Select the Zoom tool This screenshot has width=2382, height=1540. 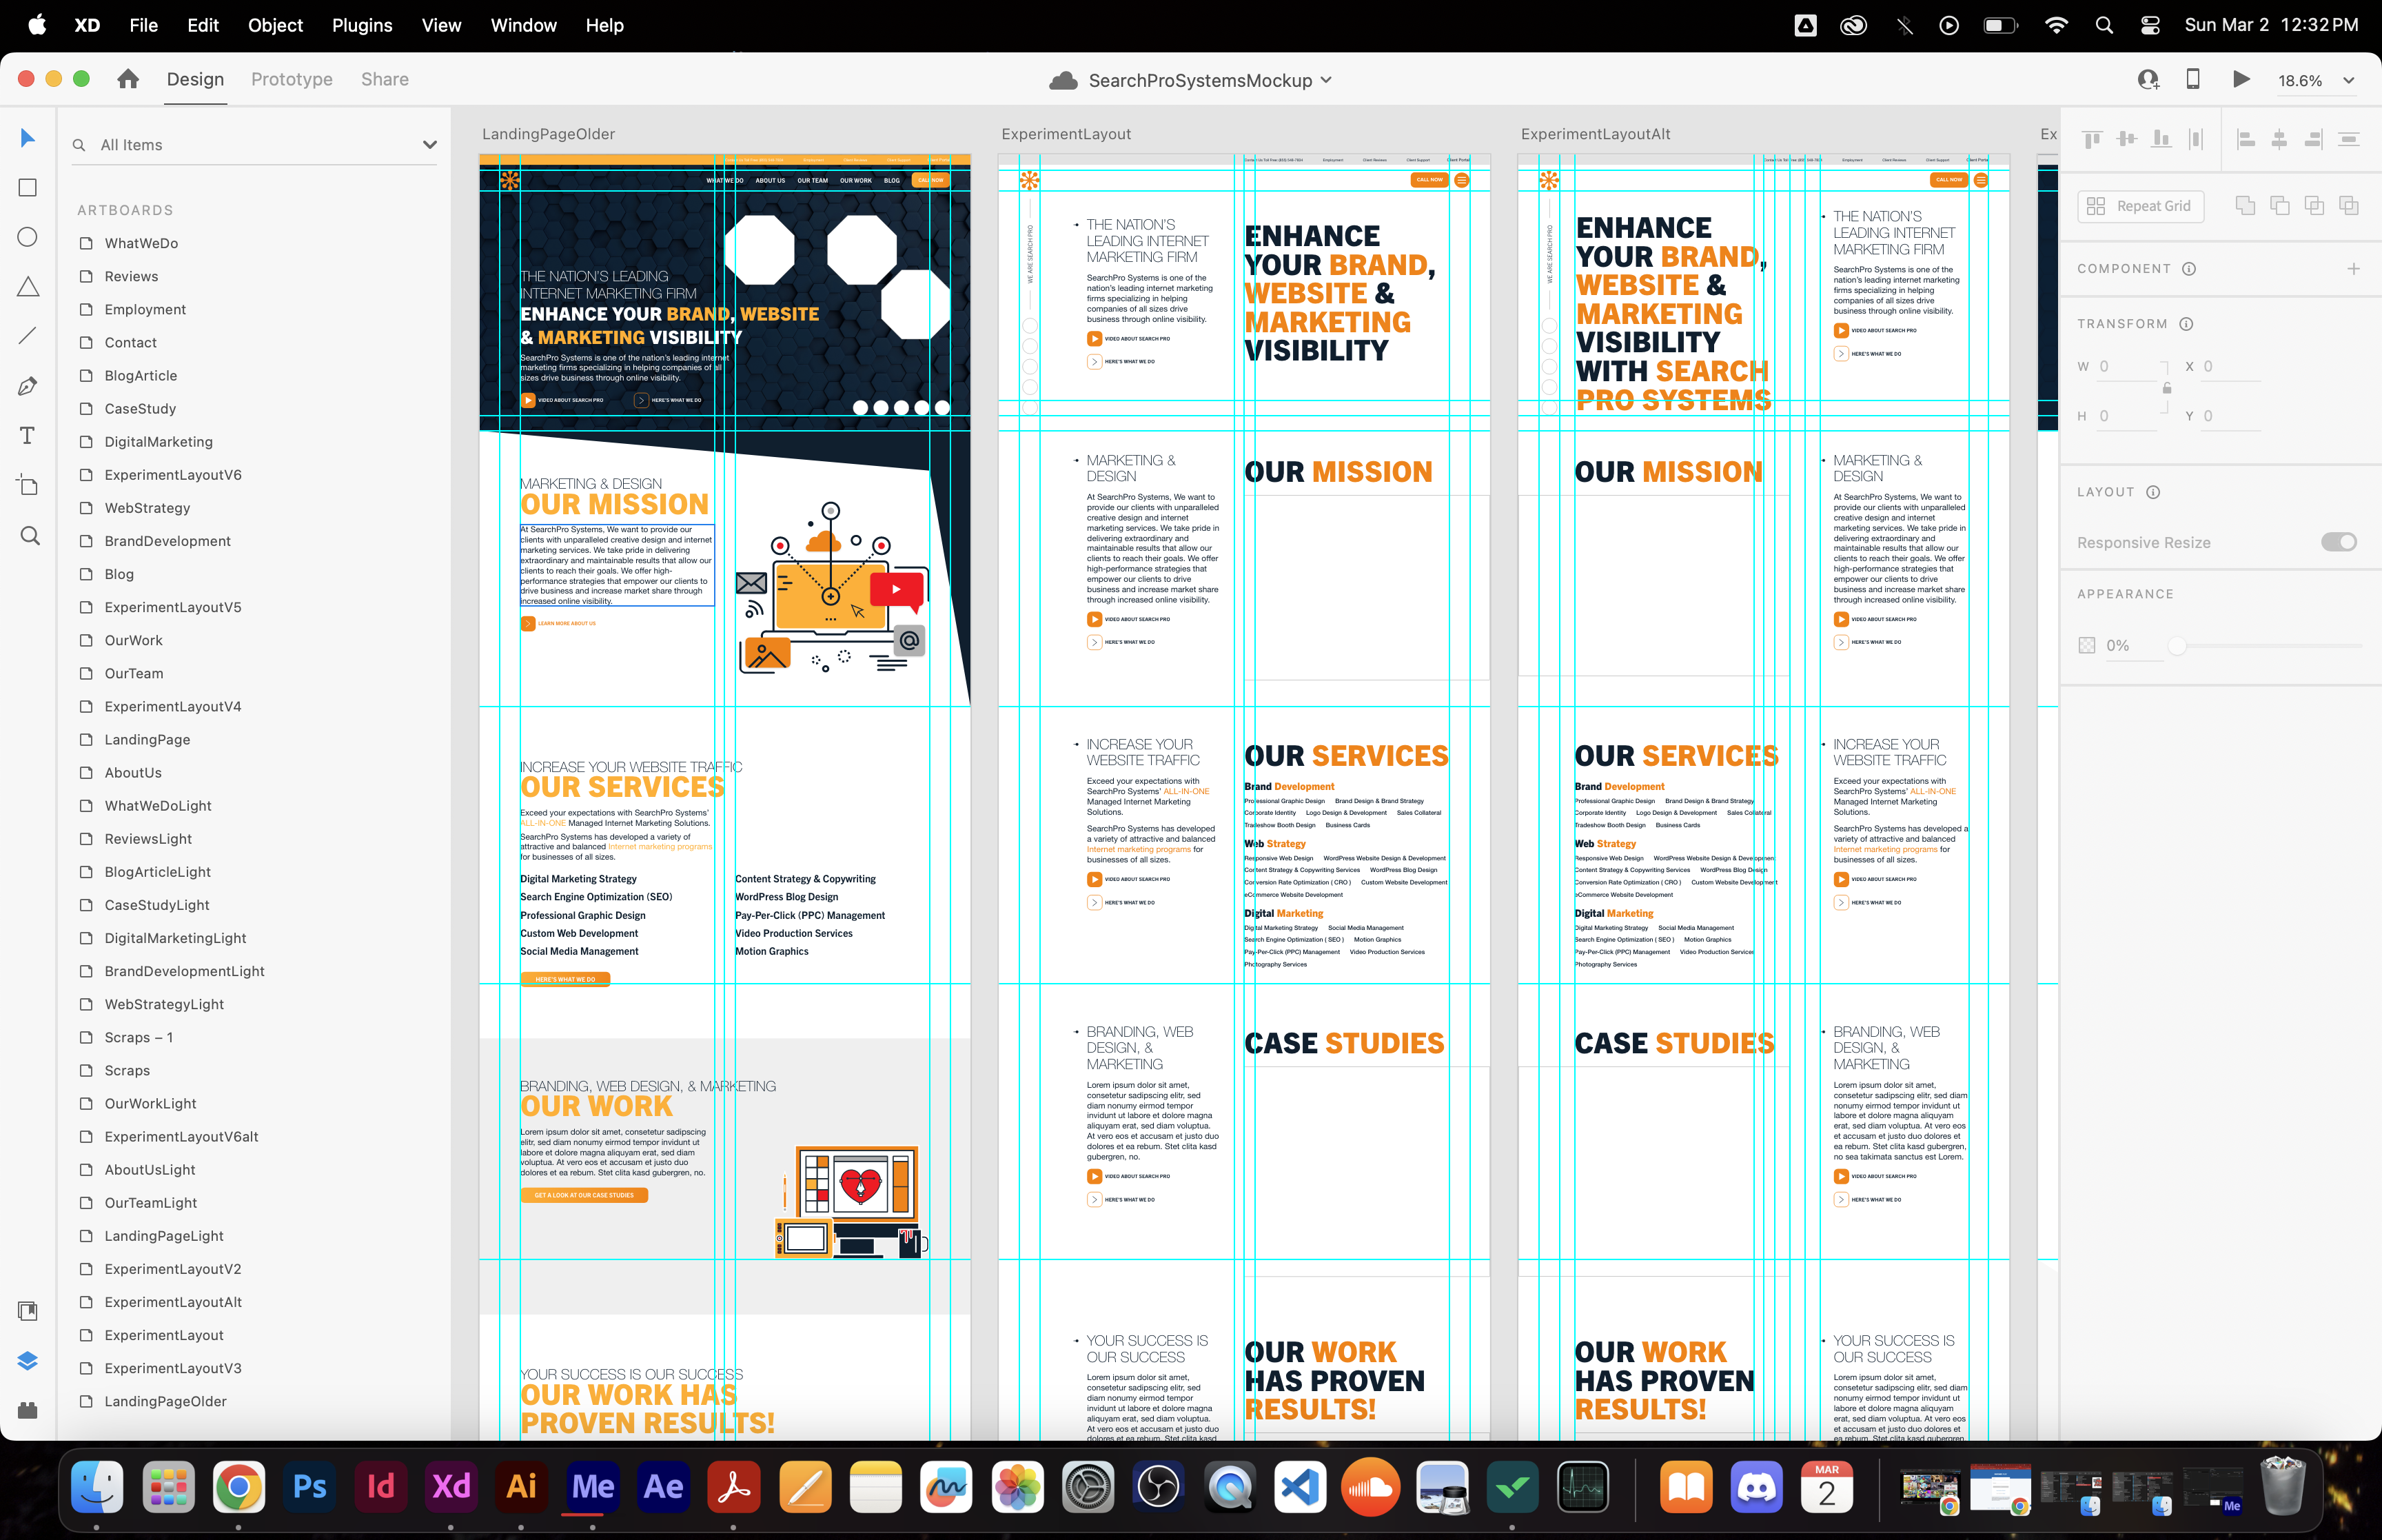point(30,536)
